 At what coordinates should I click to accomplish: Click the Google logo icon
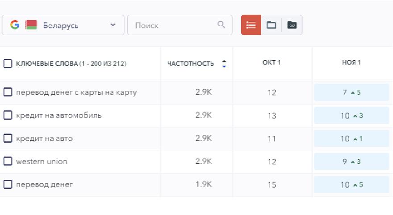[x=15, y=25]
